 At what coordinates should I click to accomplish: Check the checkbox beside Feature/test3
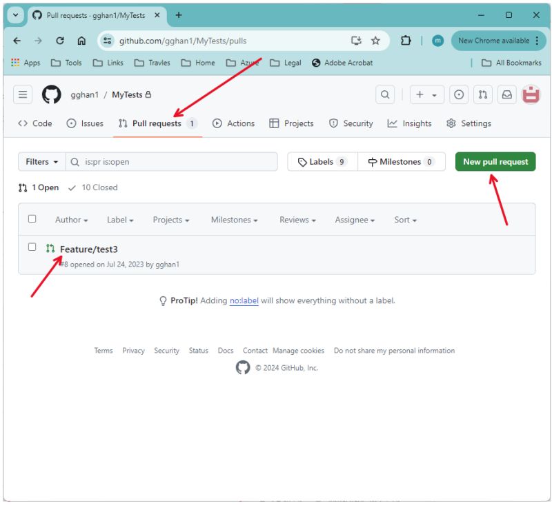pyautogui.click(x=31, y=246)
